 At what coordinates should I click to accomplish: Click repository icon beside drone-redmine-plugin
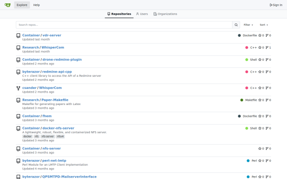coord(18,60)
